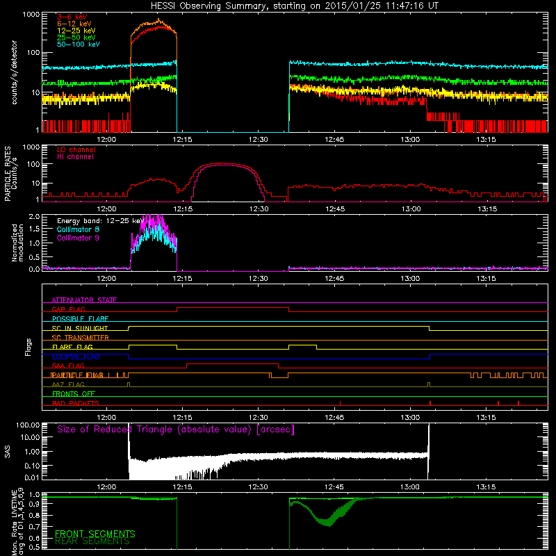
Task: Click the 12:00 tick under the counts plot
Action: (106, 140)
